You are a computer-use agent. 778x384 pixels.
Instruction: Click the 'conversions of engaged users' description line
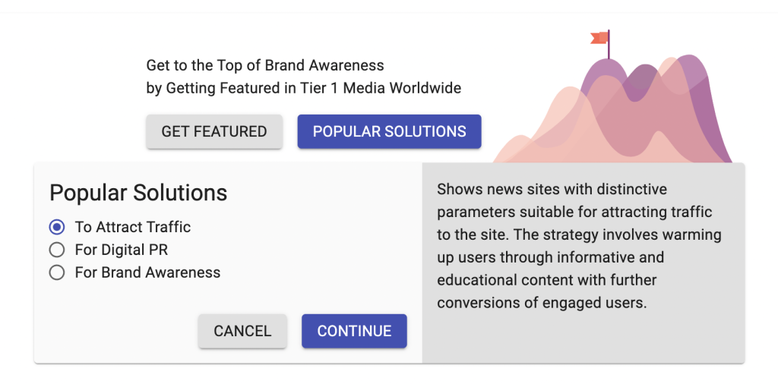coord(541,303)
